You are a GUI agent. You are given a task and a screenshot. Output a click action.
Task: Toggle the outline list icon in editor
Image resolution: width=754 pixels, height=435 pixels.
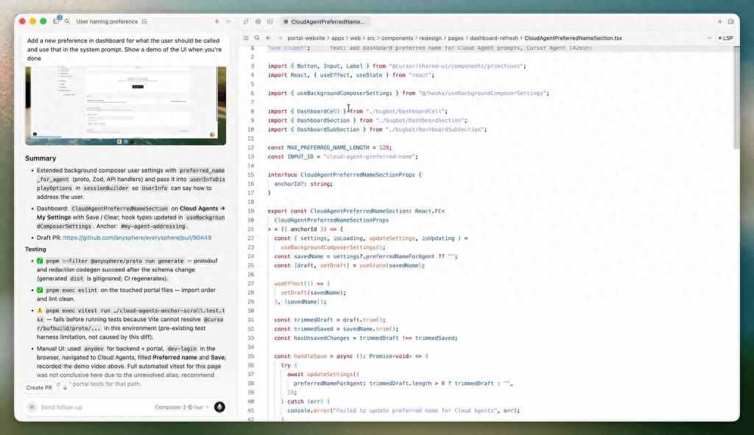pyautogui.click(x=246, y=38)
